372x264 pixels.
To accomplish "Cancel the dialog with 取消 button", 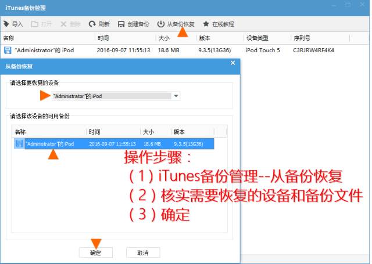I will [143, 252].
